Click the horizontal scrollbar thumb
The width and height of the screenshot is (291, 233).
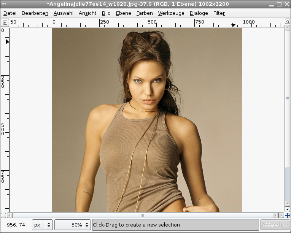[143, 216]
